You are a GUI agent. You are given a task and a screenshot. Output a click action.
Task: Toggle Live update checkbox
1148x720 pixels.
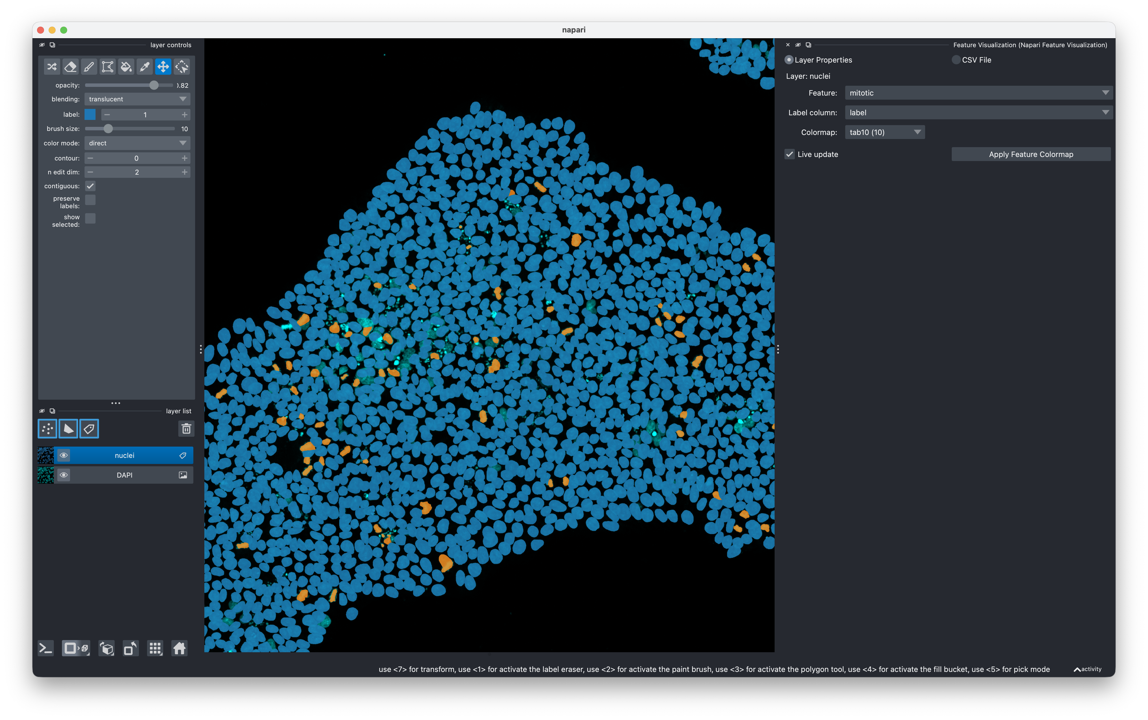tap(790, 154)
